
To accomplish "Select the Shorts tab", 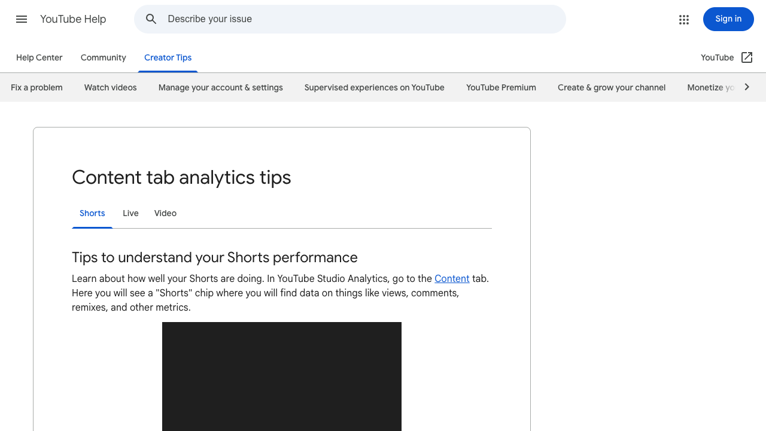I will 92,214.
